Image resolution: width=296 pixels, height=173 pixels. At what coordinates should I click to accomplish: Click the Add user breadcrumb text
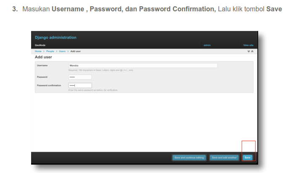[x=76, y=51]
